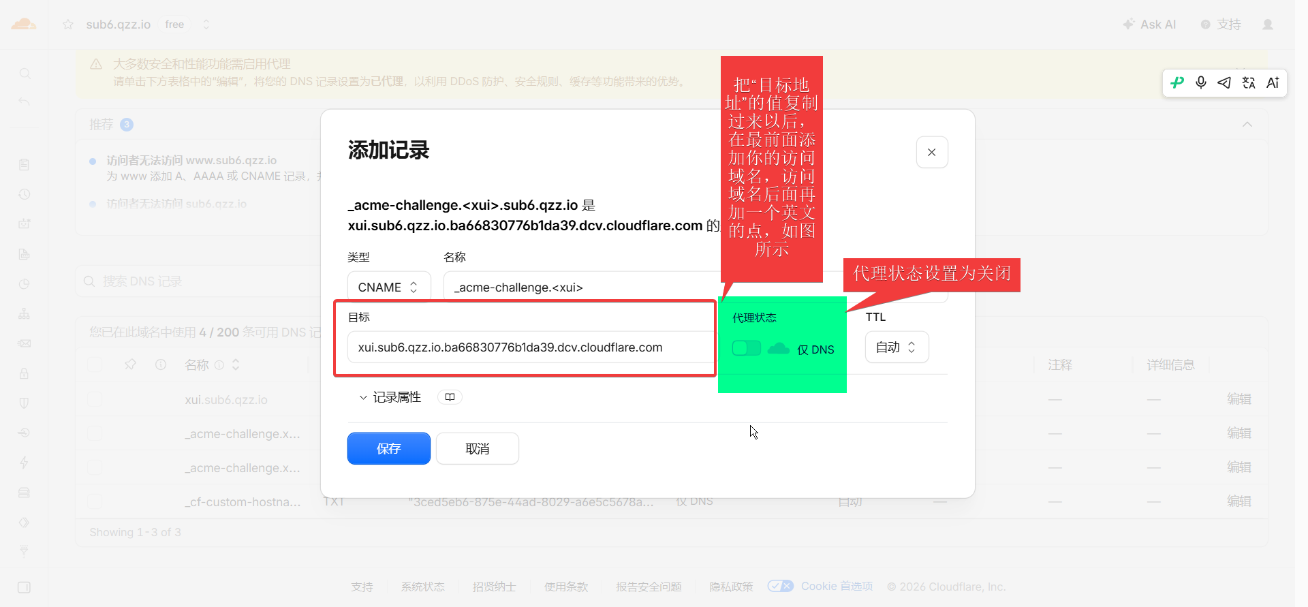This screenshot has width=1308, height=607.
Task: Star the sub6.qzz.io domain
Action: point(68,25)
